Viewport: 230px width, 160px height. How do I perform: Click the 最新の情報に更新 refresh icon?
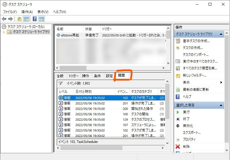pos(178,90)
